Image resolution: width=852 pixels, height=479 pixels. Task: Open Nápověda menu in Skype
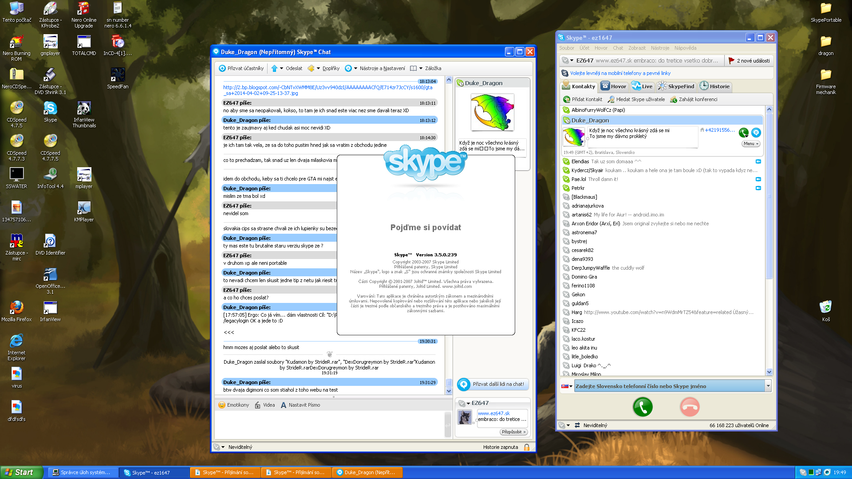pos(685,48)
